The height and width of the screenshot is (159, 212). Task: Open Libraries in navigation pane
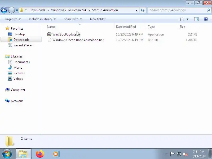tap(17, 56)
